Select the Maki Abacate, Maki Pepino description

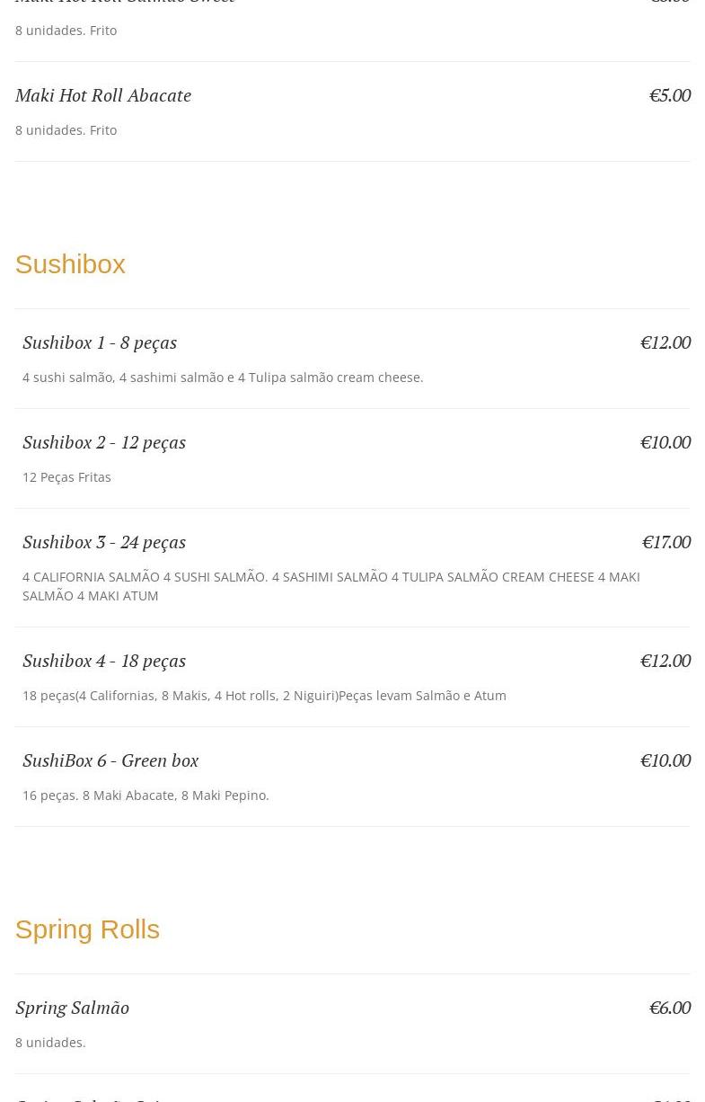coord(145,795)
